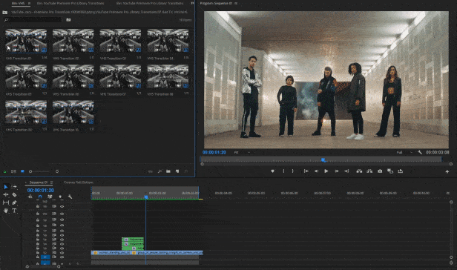Click the blue timeline timecode 00:00:01:20
Image resolution: width=457 pixels, height=270 pixels.
(41, 190)
